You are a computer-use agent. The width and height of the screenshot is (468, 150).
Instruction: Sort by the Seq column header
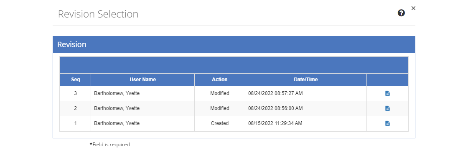pos(75,80)
